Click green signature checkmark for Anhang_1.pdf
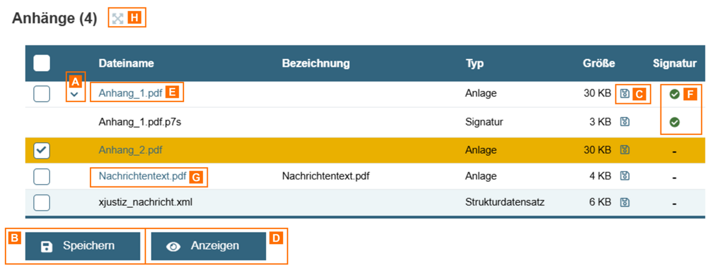The height and width of the screenshot is (274, 723). click(674, 94)
